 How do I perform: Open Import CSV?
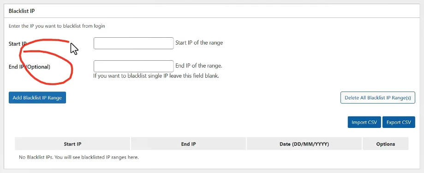[x=364, y=122]
